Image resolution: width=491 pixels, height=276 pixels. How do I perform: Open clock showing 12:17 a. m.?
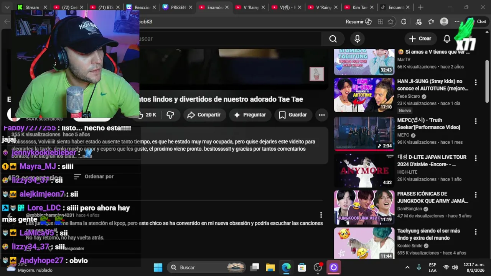(474, 268)
